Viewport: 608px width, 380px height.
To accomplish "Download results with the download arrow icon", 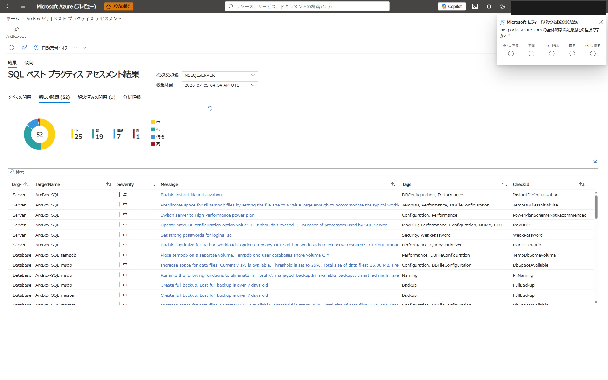I will (x=595, y=161).
